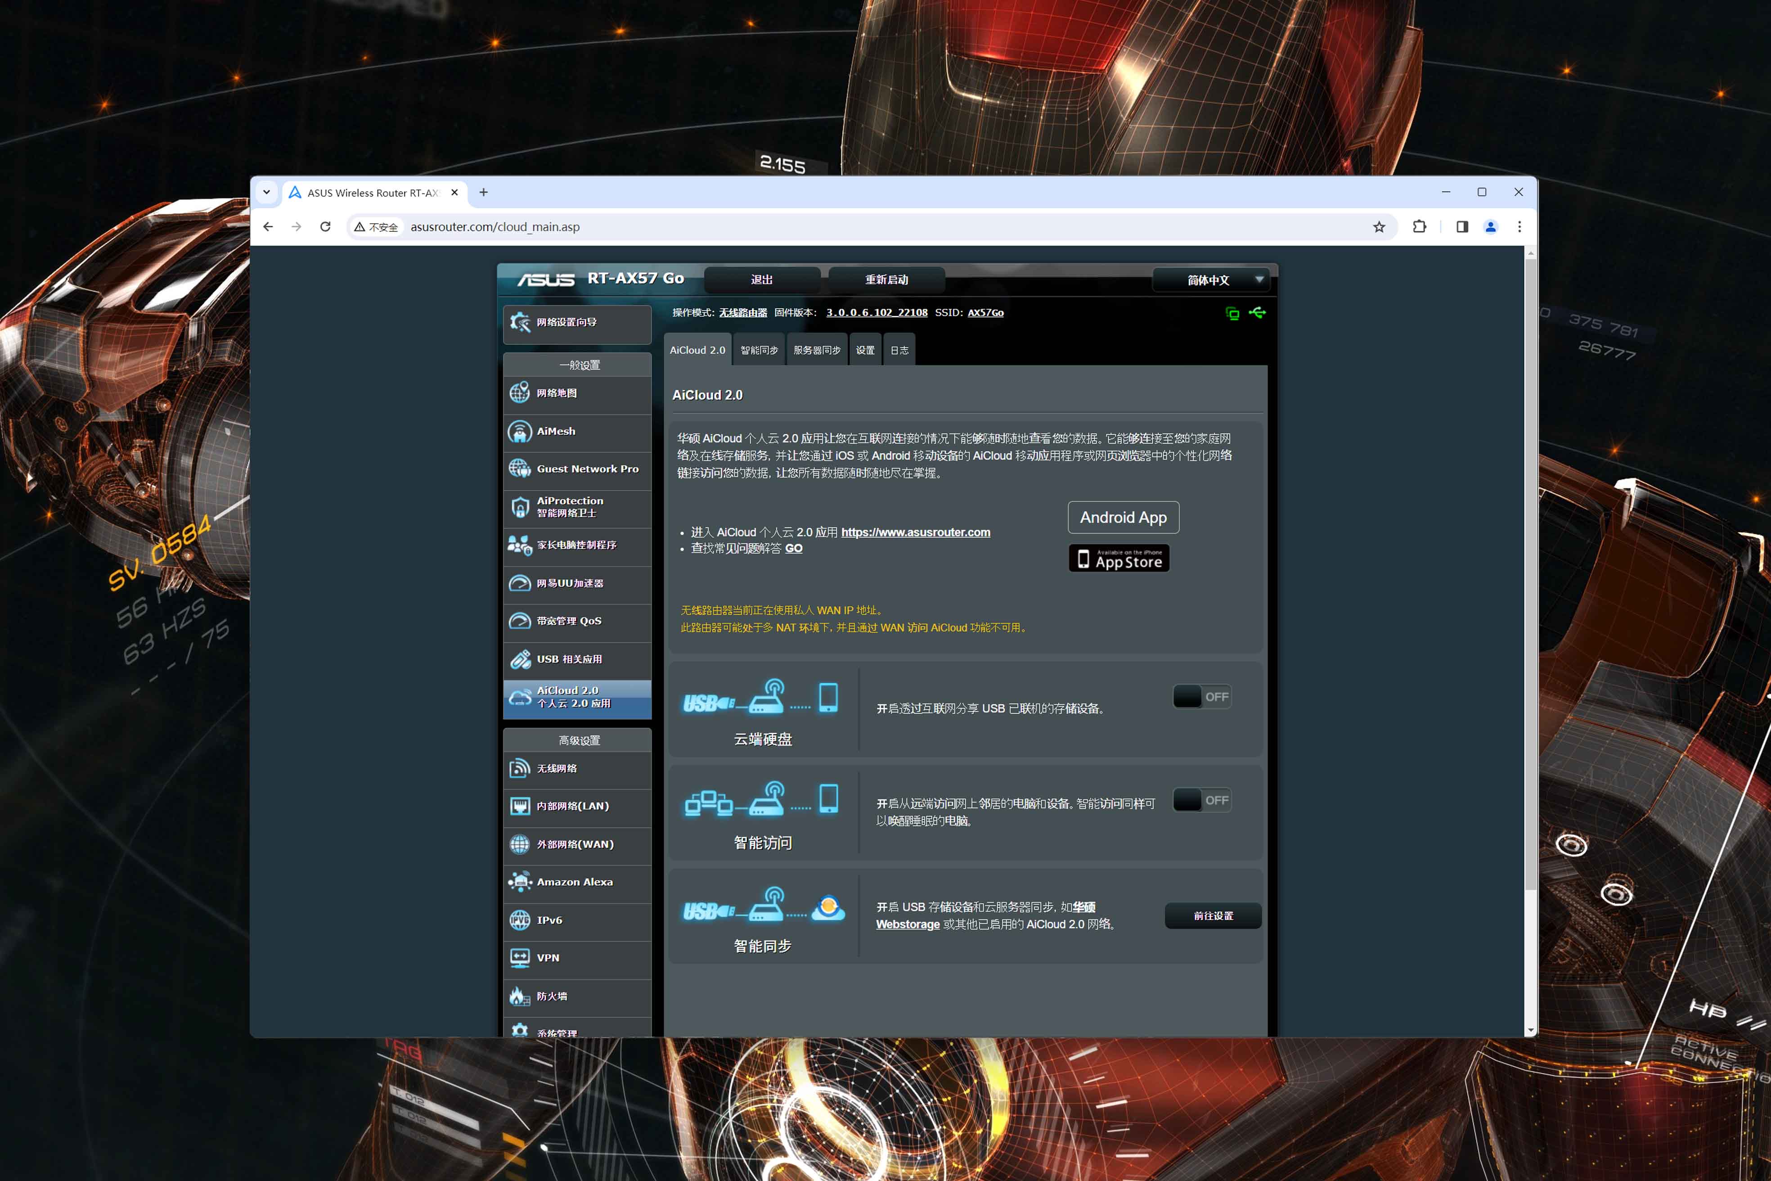Image resolution: width=1771 pixels, height=1181 pixels.
Task: Click the 不安全 site security indicator
Action: [x=377, y=227]
